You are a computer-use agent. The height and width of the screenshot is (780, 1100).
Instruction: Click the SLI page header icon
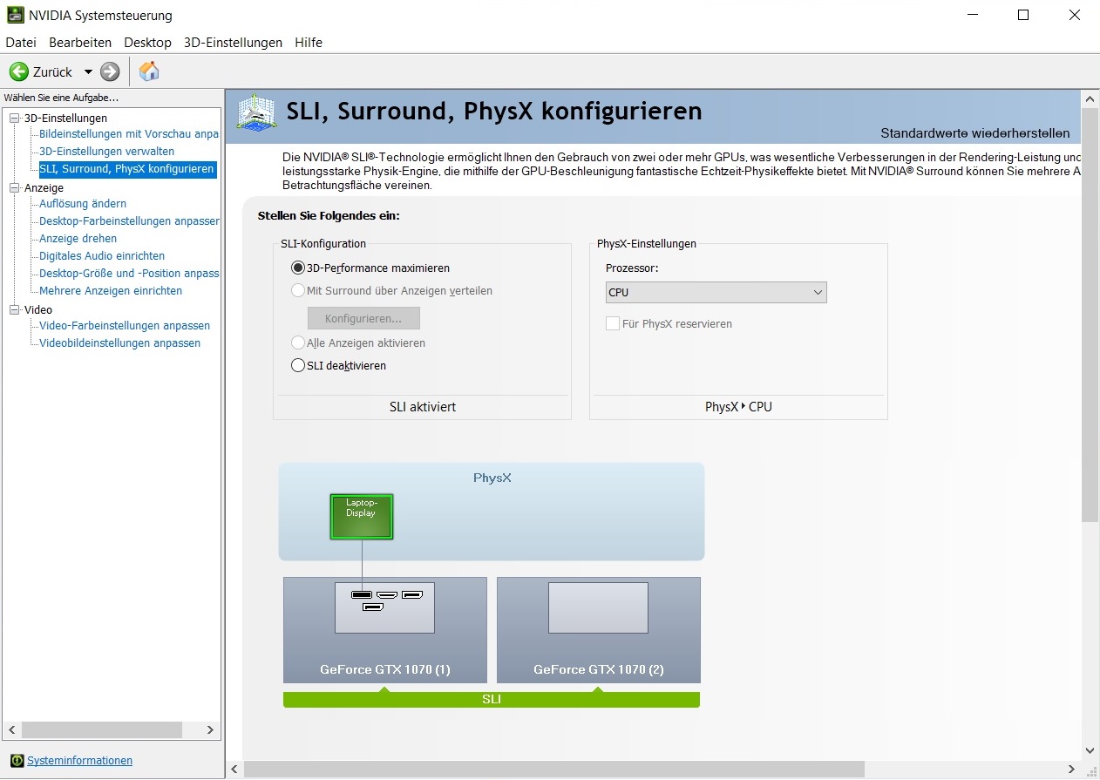click(258, 114)
